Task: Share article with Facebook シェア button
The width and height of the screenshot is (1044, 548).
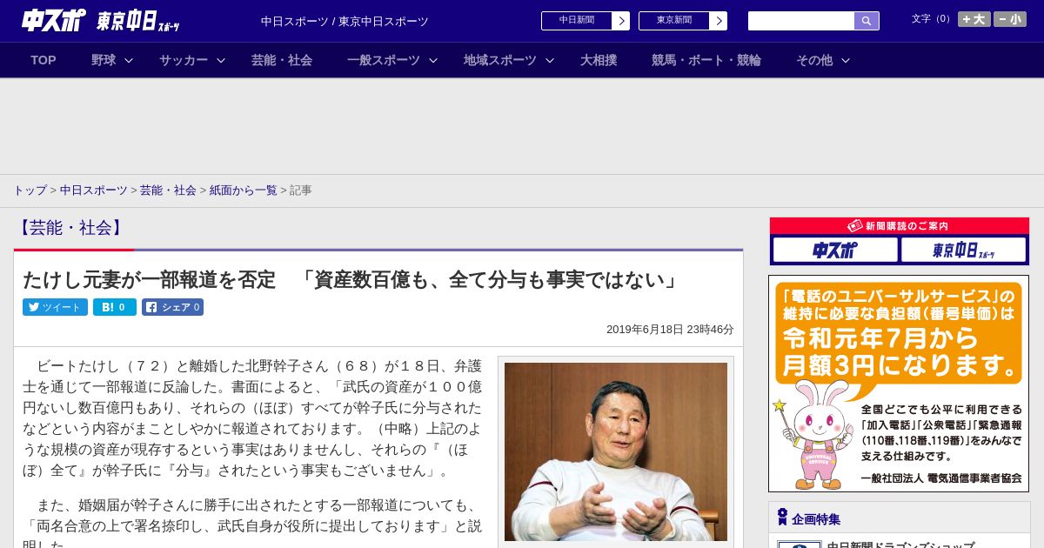Action: coord(172,307)
